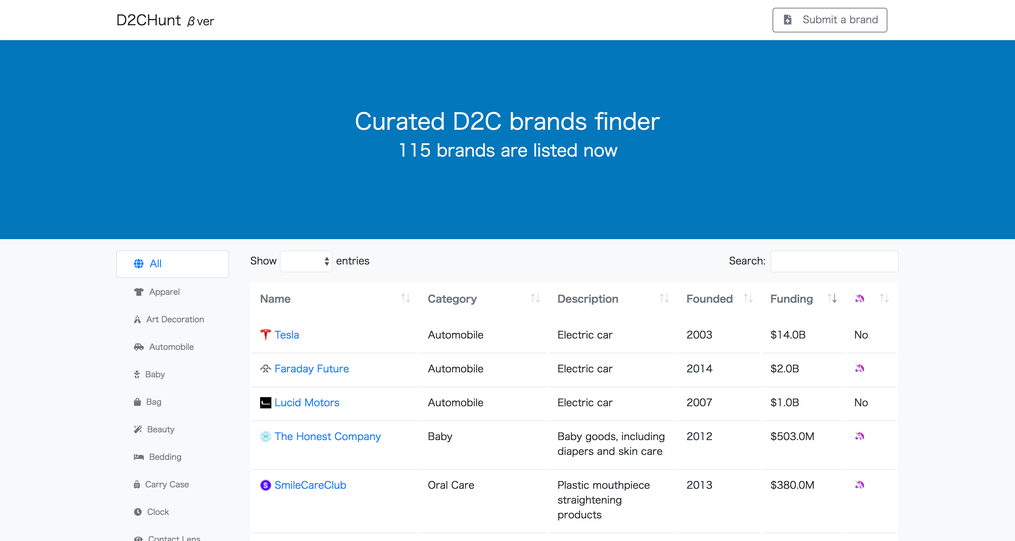Sort by Description using its arrows
The width and height of the screenshot is (1015, 541).
tap(664, 298)
